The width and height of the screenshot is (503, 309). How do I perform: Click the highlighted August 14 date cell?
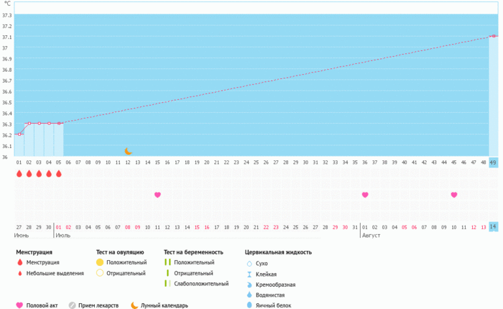point(494,226)
